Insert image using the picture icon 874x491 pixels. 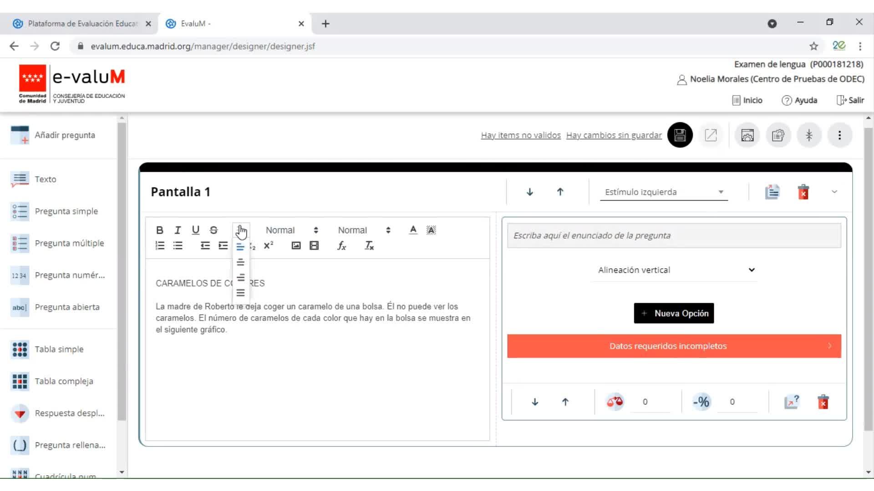296,246
